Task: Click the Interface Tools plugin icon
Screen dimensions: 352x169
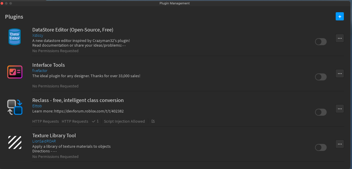Action: (x=15, y=72)
